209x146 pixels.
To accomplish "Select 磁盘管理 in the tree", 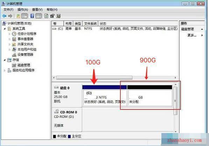I will [24, 65].
